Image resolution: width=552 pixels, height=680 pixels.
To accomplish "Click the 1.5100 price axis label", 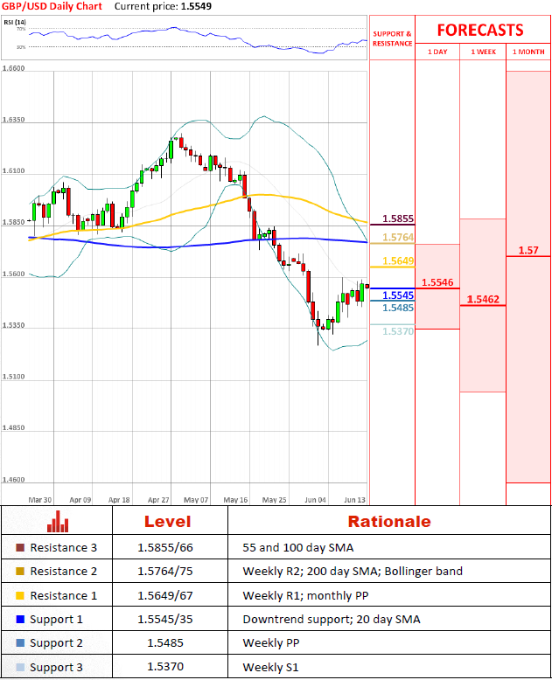I will point(13,377).
